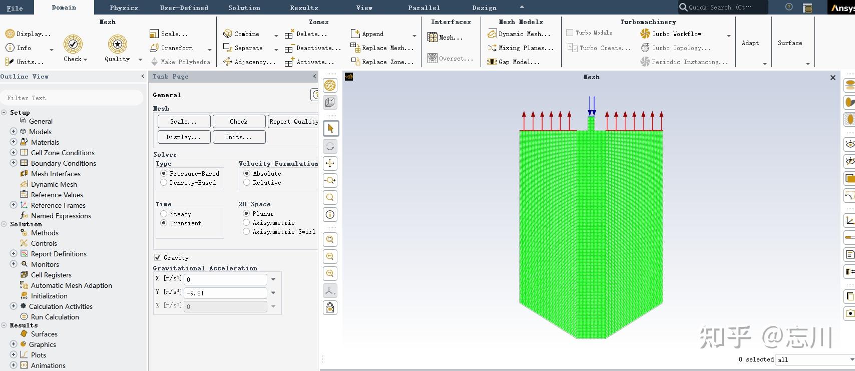Activate the pointer select tool in viewport toolbar
The image size is (855, 371).
click(x=330, y=129)
